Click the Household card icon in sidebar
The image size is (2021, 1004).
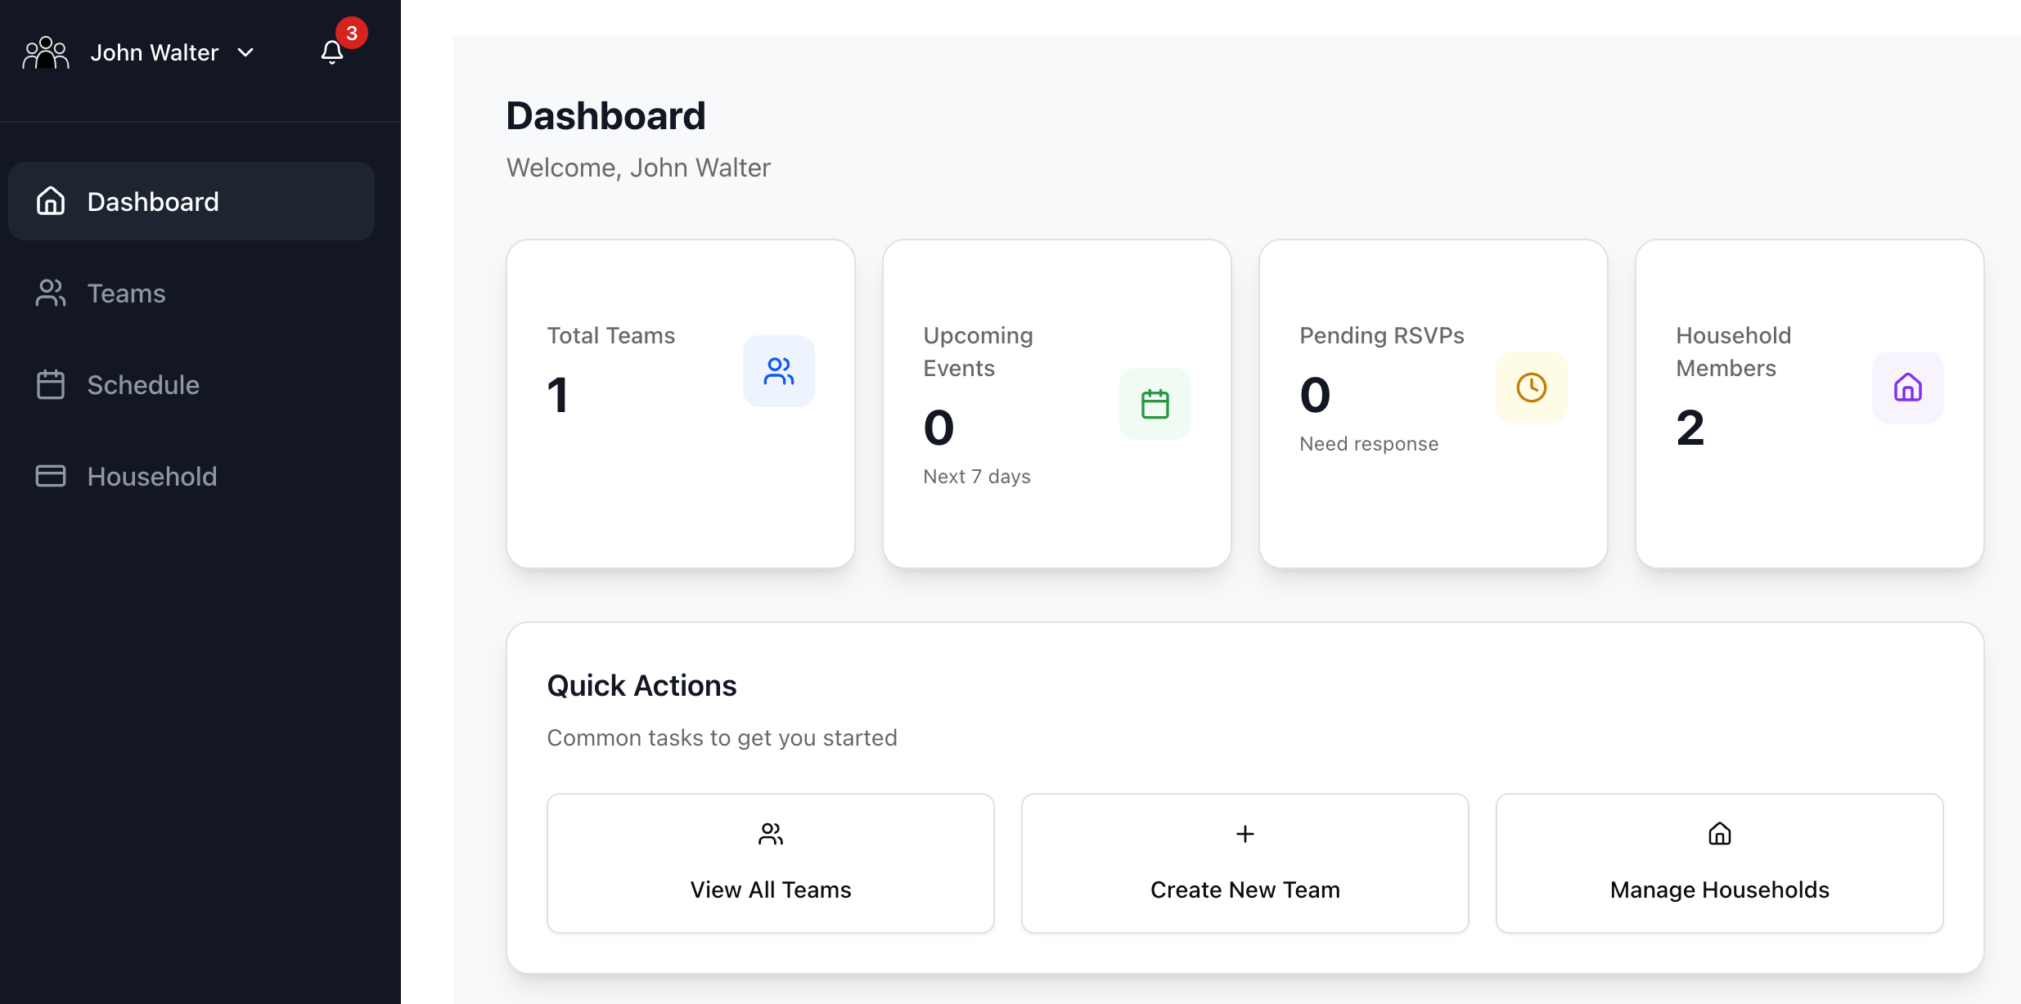[x=51, y=477]
